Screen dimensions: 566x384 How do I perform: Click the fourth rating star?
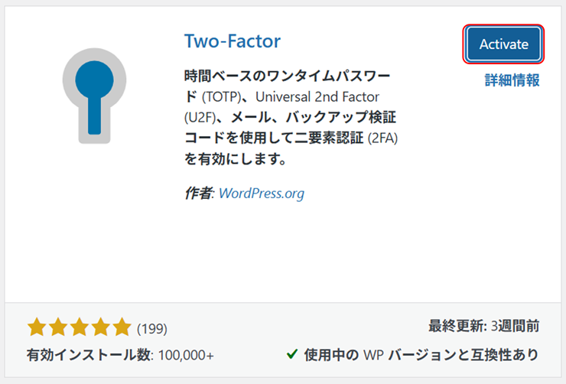click(x=101, y=328)
